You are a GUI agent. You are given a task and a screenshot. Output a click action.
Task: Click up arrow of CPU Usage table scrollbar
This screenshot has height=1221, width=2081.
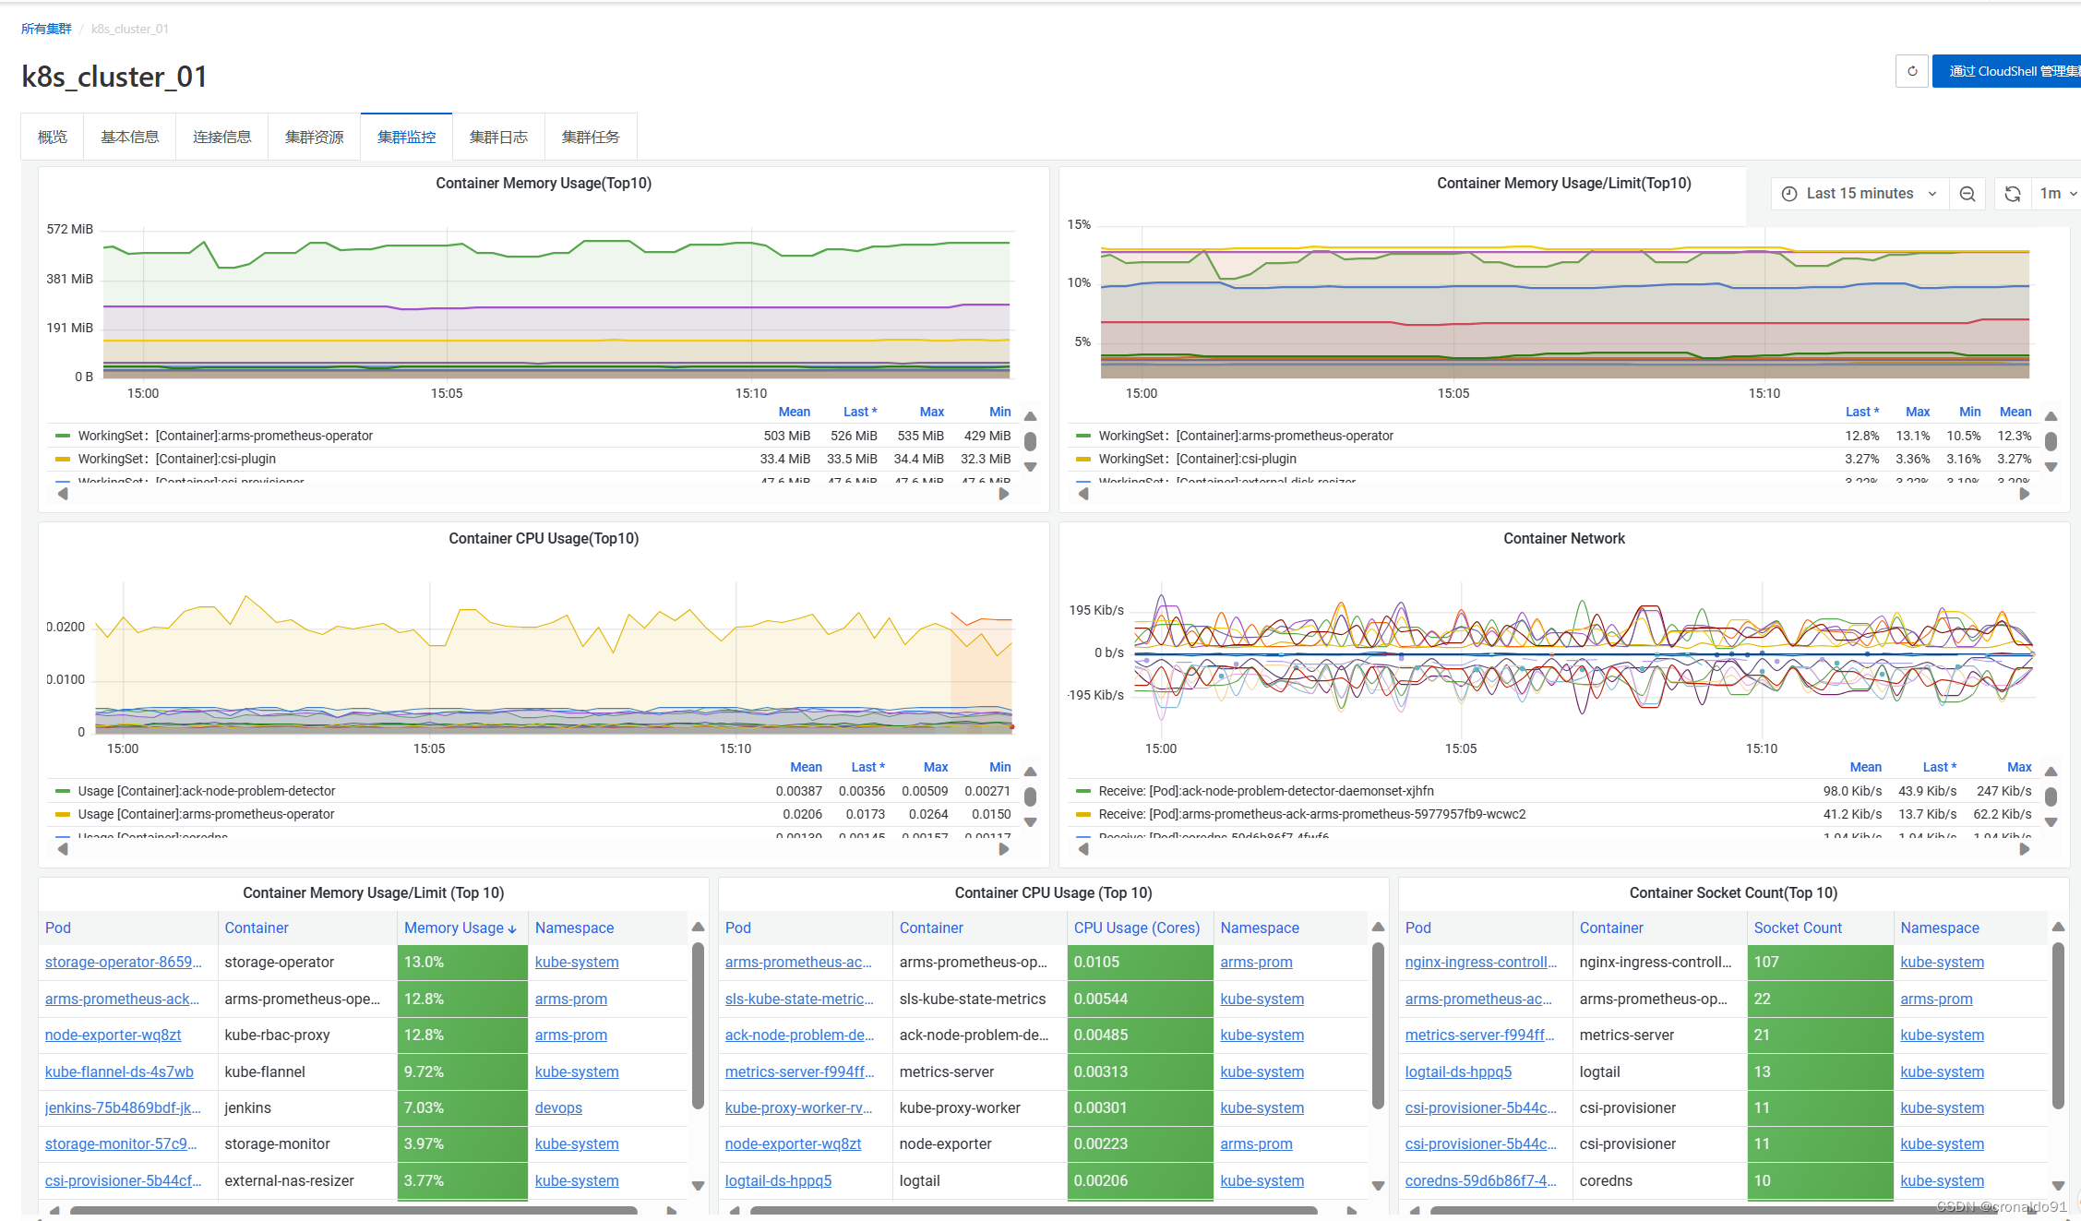[x=1379, y=927]
